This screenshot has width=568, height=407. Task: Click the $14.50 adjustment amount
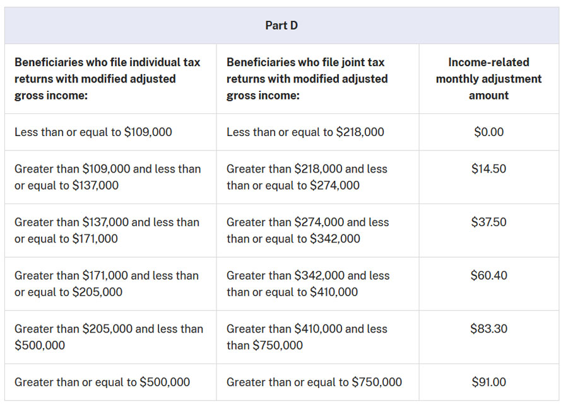[488, 169]
